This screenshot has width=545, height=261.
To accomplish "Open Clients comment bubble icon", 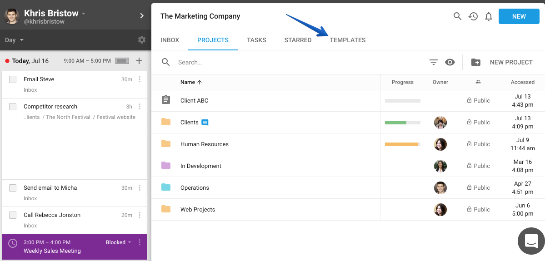I will (205, 123).
